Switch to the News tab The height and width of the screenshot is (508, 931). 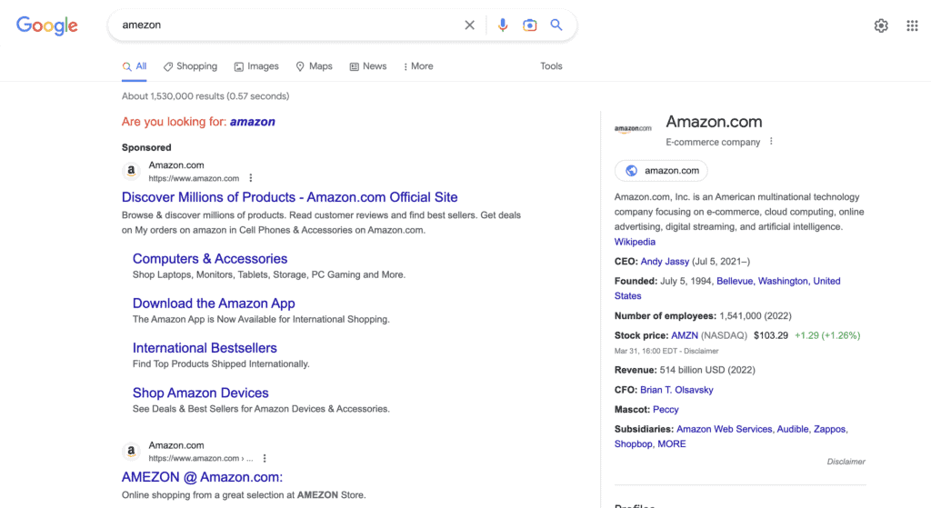(368, 66)
